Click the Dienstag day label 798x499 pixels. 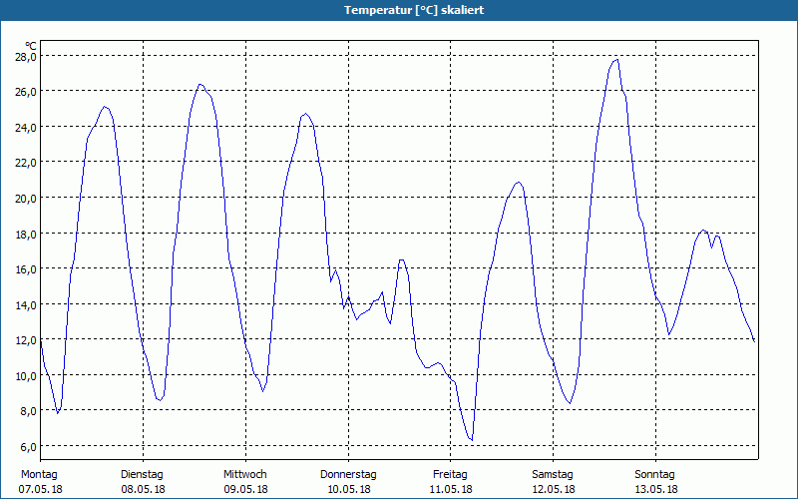pyautogui.click(x=142, y=475)
